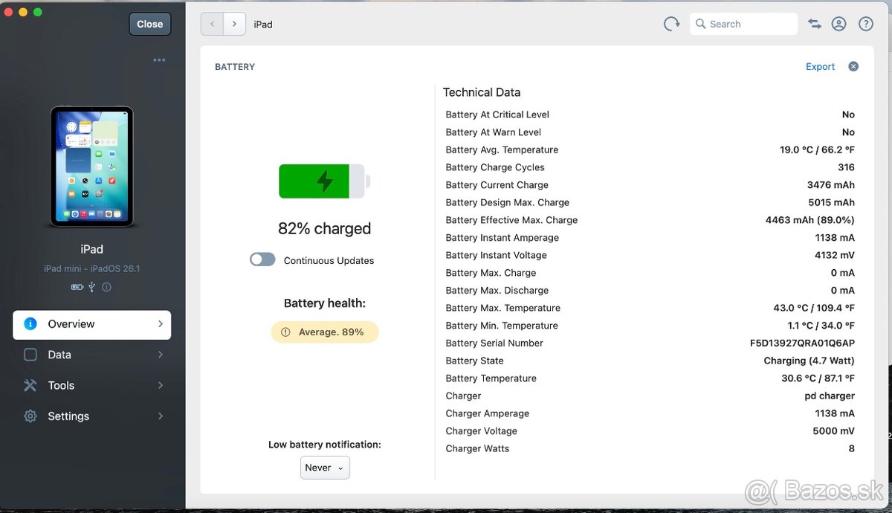Focus the Search input field
The image size is (892, 513).
pos(743,24)
